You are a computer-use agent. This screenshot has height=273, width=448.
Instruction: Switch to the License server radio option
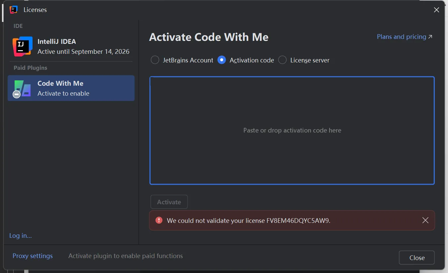tap(282, 60)
